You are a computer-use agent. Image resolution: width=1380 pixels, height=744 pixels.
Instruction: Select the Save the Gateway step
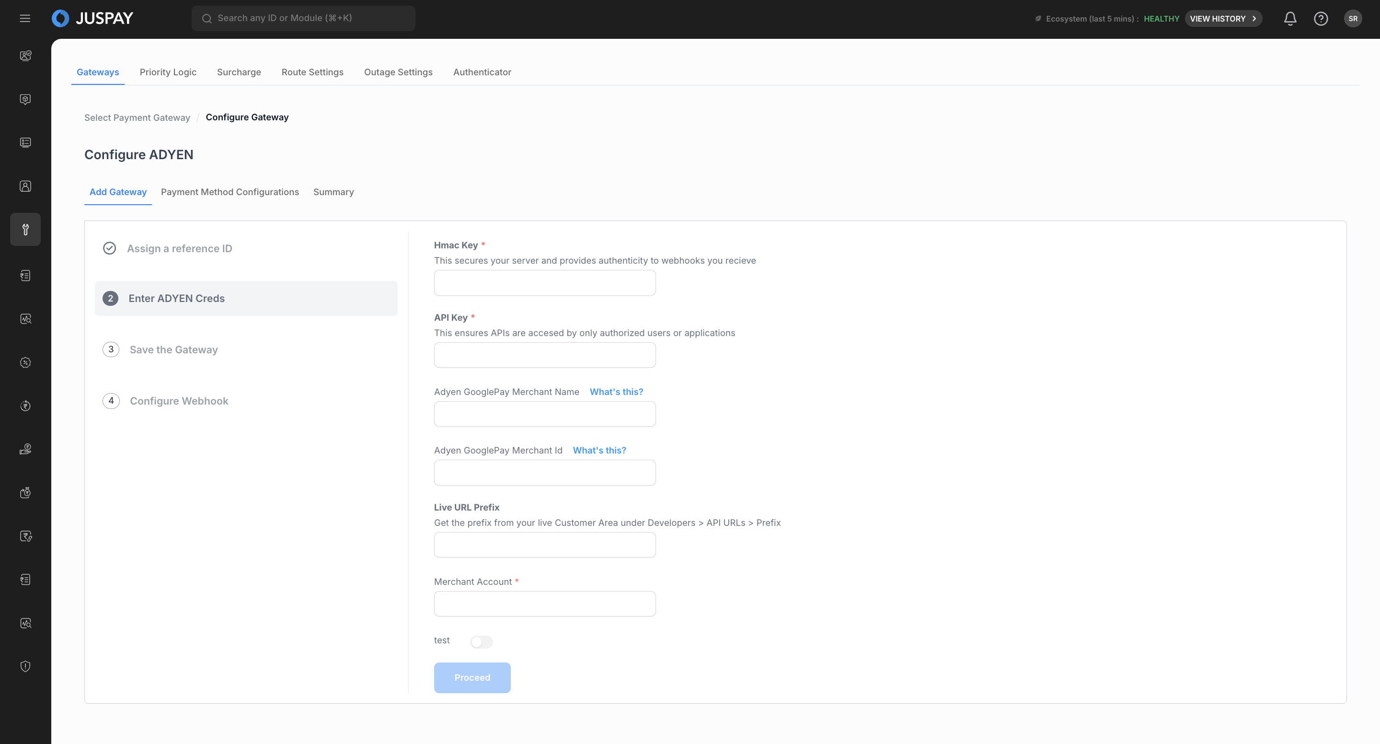173,349
